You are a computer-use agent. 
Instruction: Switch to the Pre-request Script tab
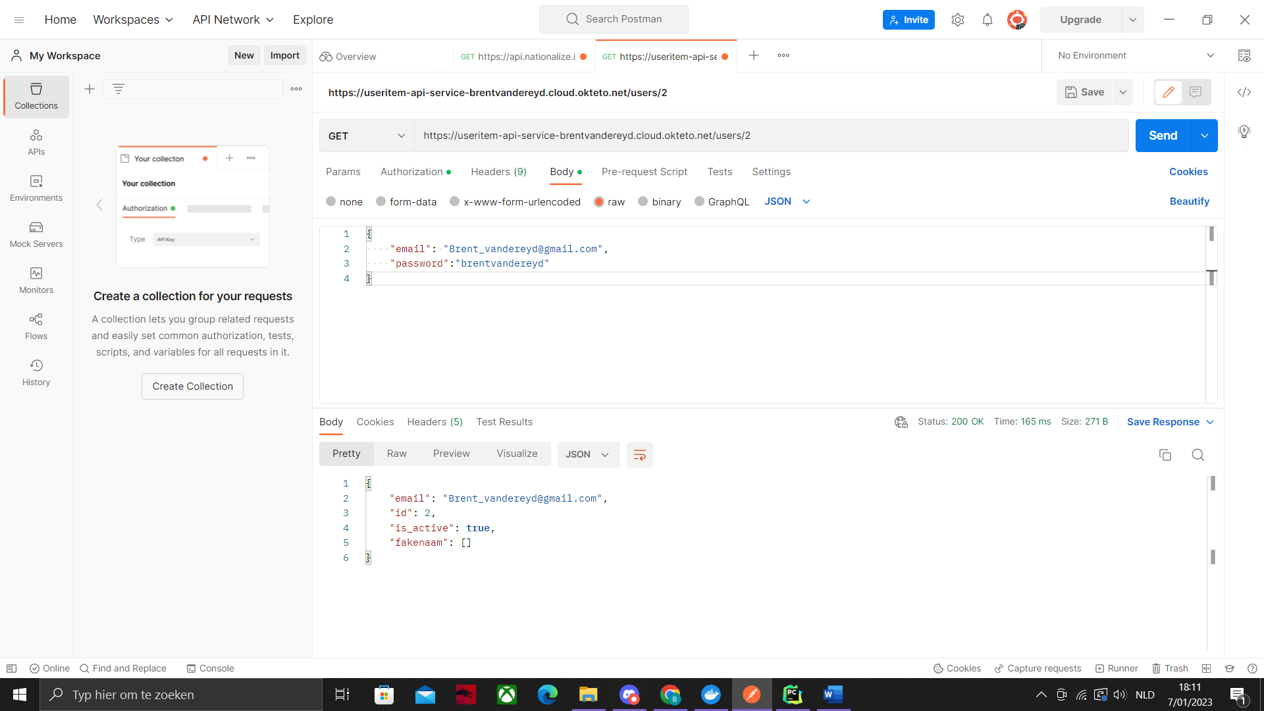(x=644, y=172)
